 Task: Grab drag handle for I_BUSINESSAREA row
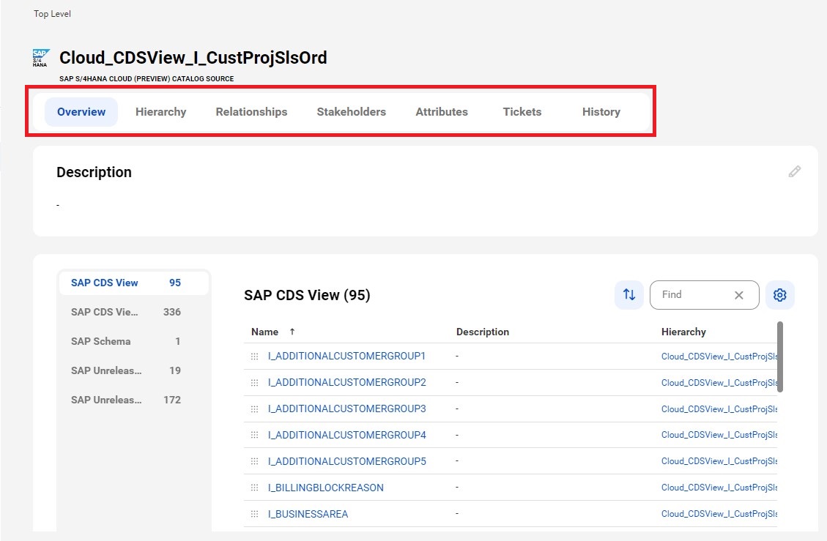[254, 514]
